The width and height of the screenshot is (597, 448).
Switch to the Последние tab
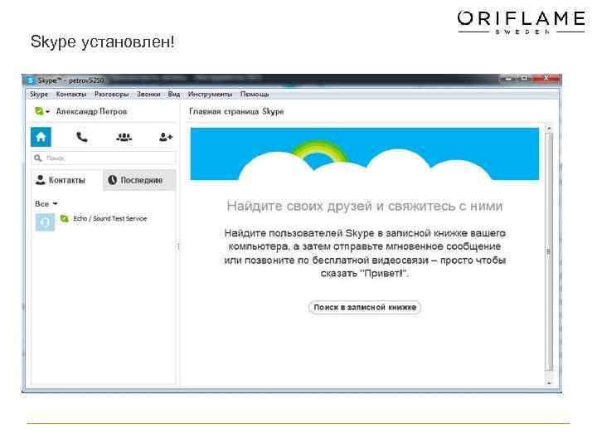click(139, 180)
